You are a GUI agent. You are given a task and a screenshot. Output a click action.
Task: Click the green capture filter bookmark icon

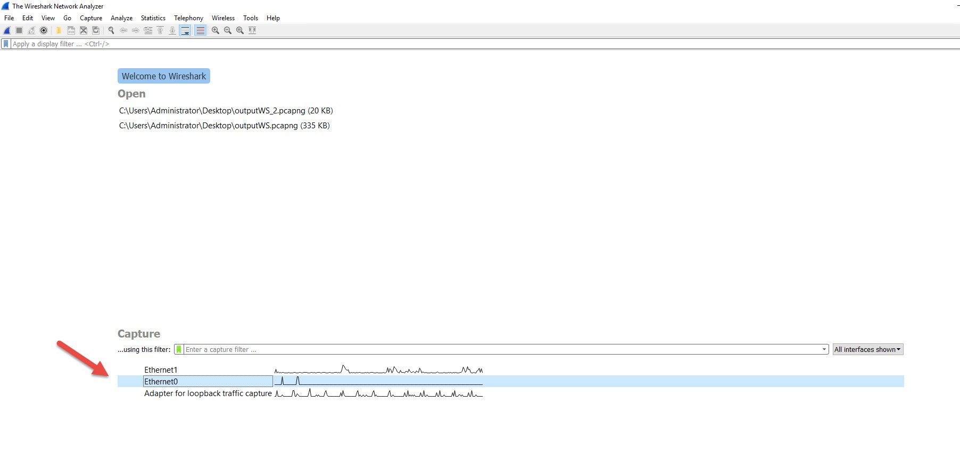coord(179,349)
